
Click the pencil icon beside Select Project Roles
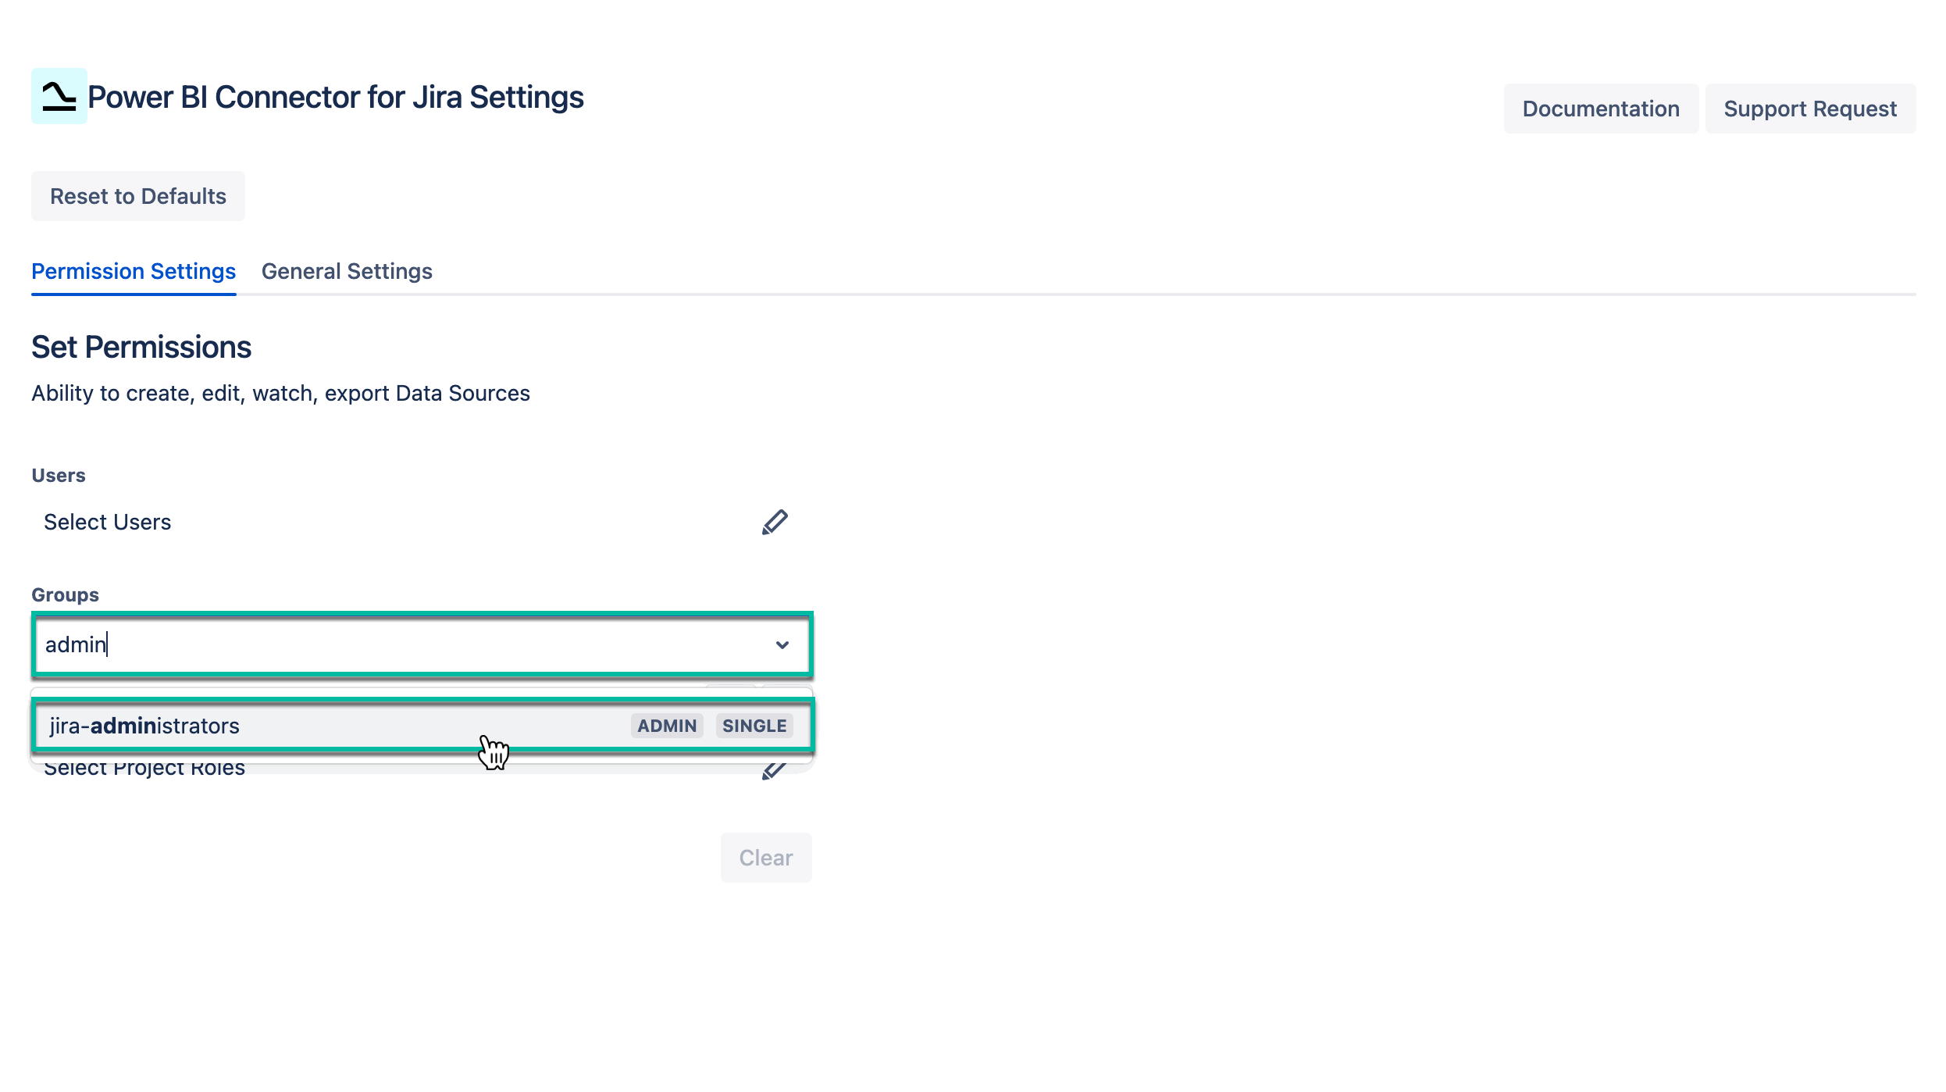773,769
